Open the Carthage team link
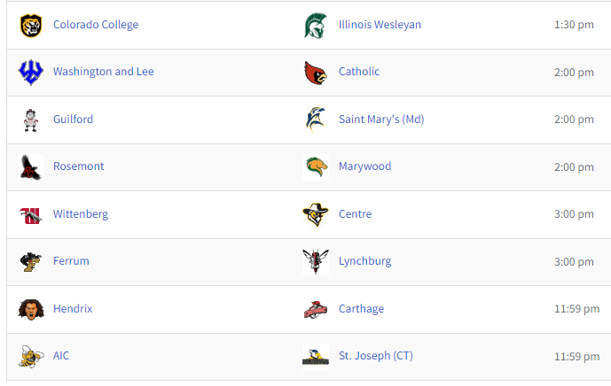The image size is (611, 386). (x=361, y=309)
